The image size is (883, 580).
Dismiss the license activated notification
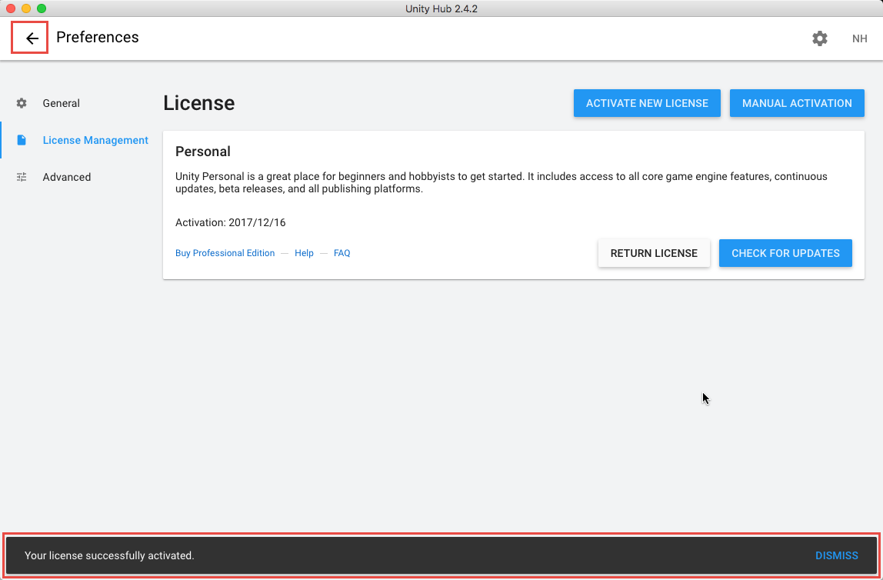coord(837,556)
